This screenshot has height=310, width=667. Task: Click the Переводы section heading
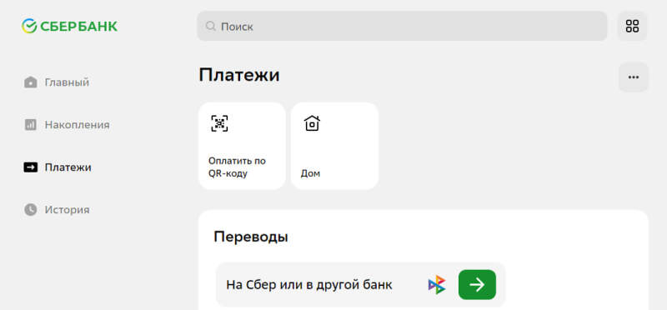coord(251,237)
